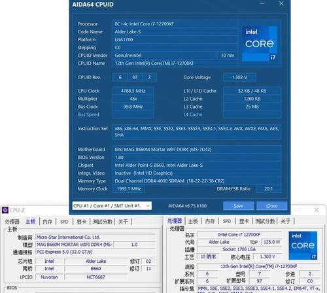Click the Intel Core i7 logo in AIDA64

[x=260, y=44]
